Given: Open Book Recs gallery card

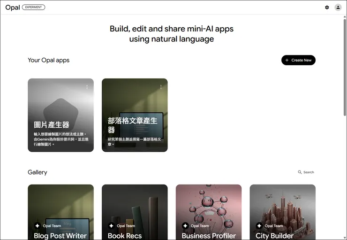Looking at the screenshot, I should [x=135, y=212].
